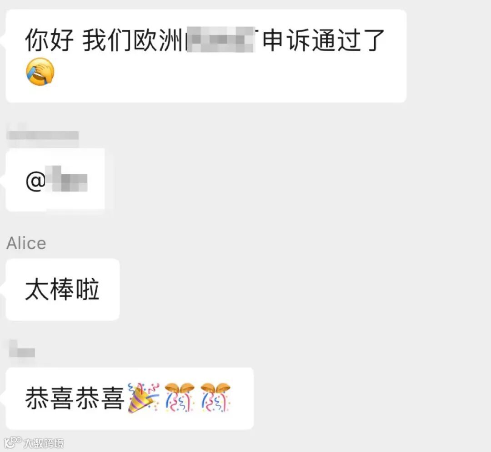Screen dimensions: 491x452
Task: Click the 你好 greeting text
Action: tap(49, 39)
